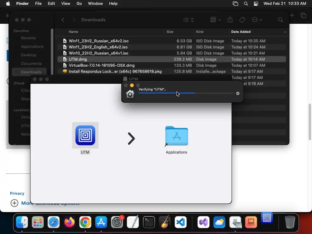Click the browser page scrollbar
Viewport: 312px width, 234px height.
click(x=310, y=122)
